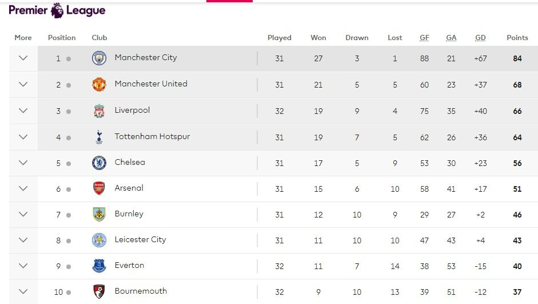Click the Tottenham Hotspur crest icon
This screenshot has height=304, width=538.
[x=99, y=137]
